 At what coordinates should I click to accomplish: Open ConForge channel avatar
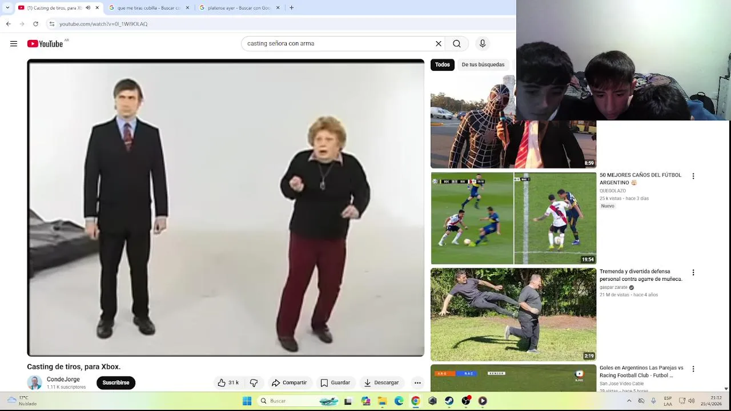tap(34, 382)
